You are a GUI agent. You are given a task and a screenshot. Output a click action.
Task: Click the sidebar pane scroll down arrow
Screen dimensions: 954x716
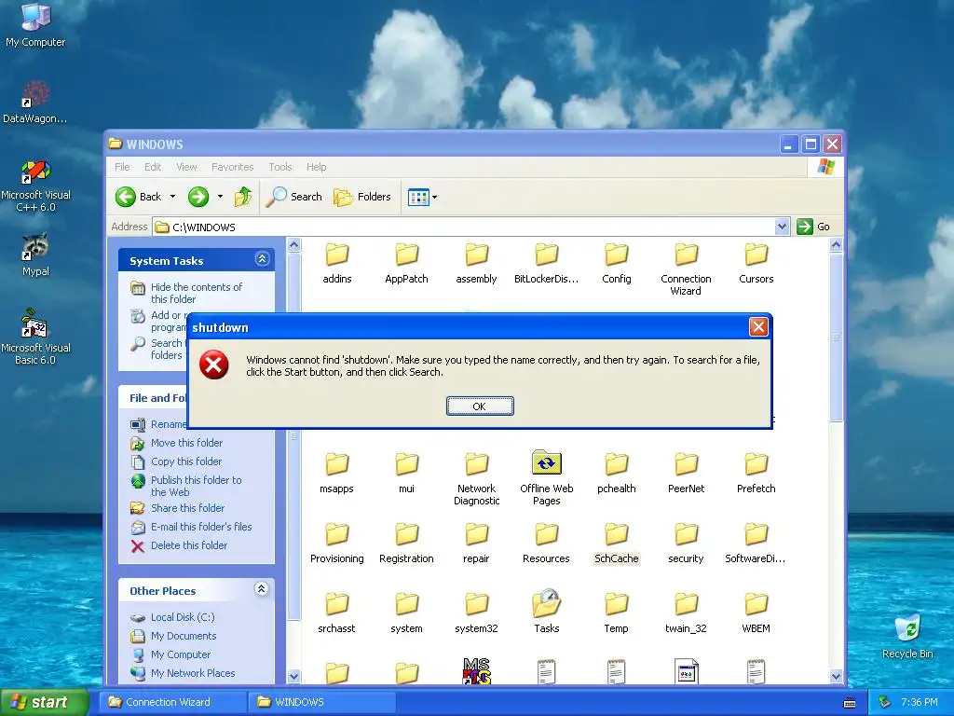point(293,676)
